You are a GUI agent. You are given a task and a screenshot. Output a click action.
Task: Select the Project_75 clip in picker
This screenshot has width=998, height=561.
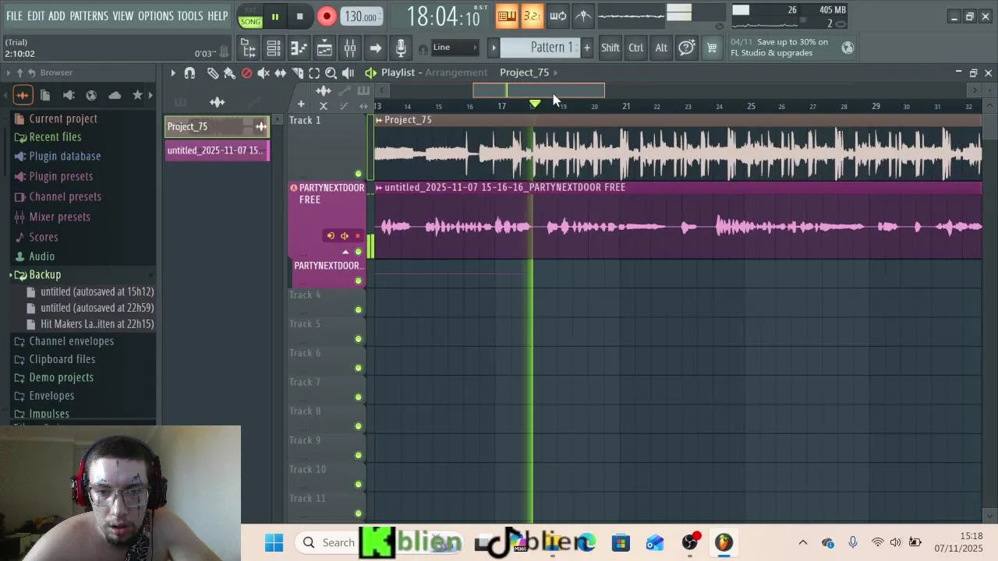(217, 126)
